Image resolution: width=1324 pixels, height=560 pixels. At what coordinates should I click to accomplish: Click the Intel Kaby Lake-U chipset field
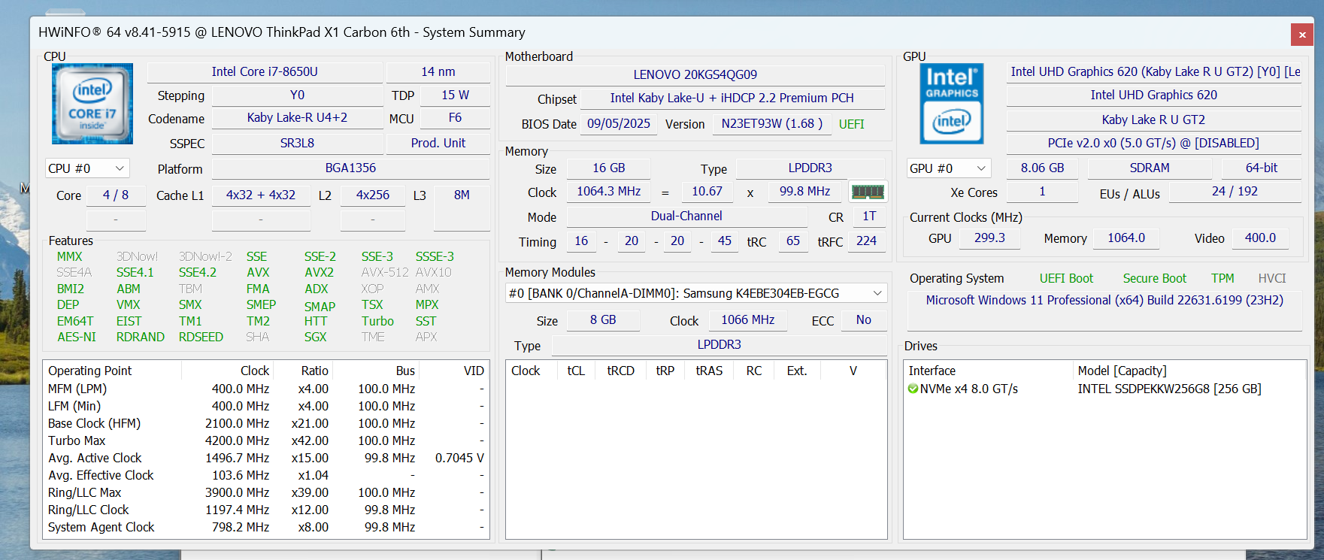pyautogui.click(x=732, y=98)
